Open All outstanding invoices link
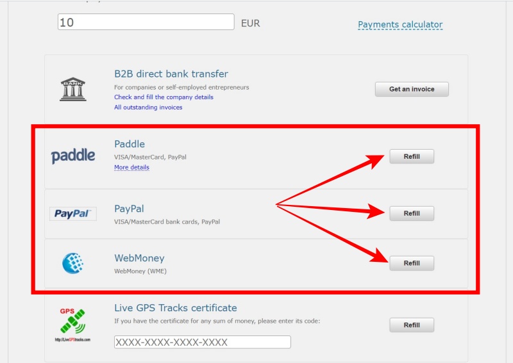Image resolution: width=513 pixels, height=363 pixels. tap(148, 107)
